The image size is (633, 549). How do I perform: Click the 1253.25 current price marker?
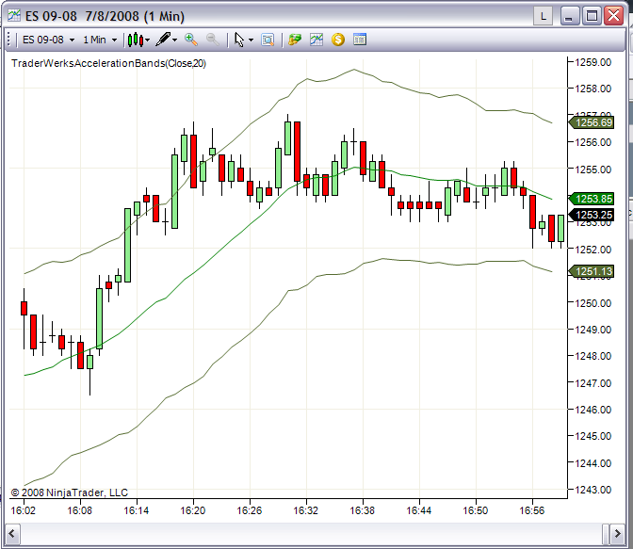click(592, 215)
